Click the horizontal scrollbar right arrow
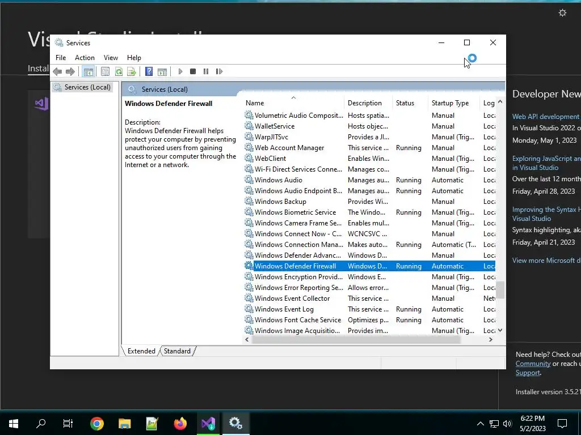This screenshot has height=435, width=581. [491, 340]
